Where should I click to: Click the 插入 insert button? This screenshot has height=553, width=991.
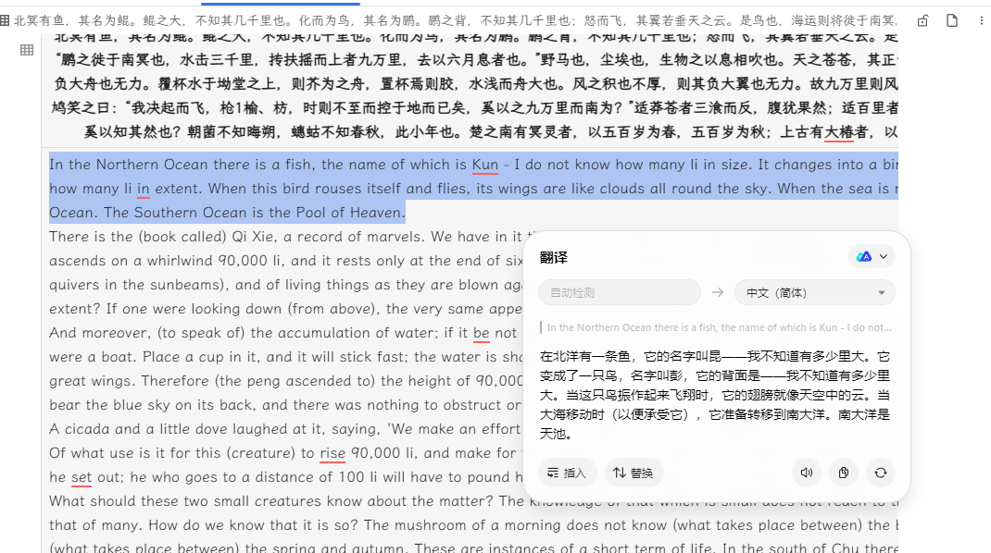click(567, 473)
